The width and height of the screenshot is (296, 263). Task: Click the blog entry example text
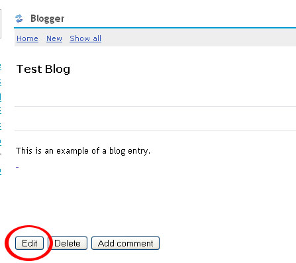click(83, 151)
